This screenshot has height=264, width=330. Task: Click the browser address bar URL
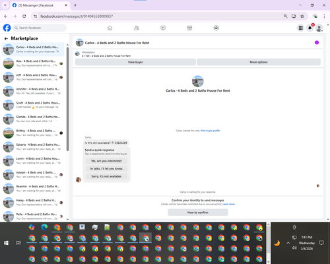77,16
